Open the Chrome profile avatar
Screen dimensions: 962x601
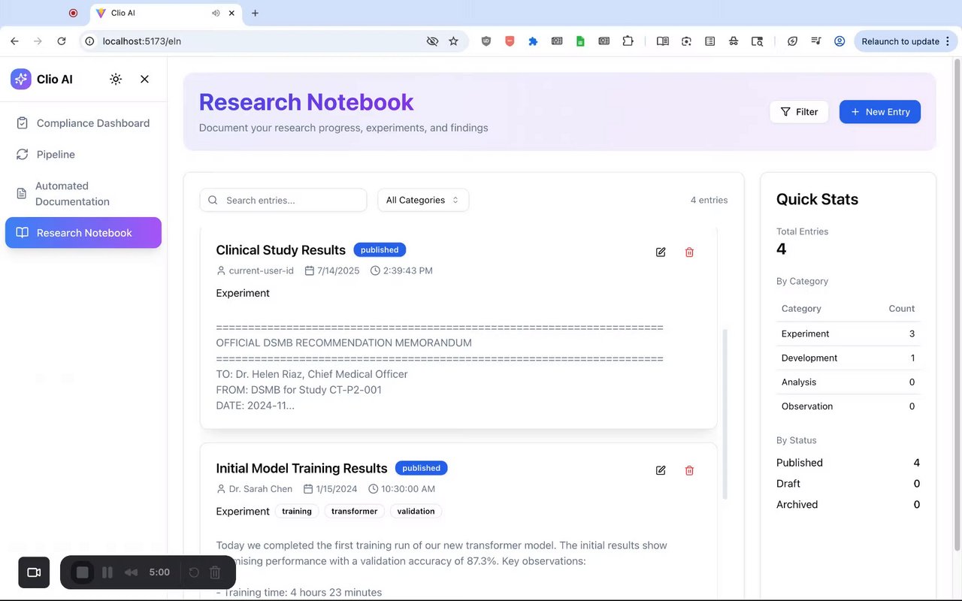pos(839,41)
